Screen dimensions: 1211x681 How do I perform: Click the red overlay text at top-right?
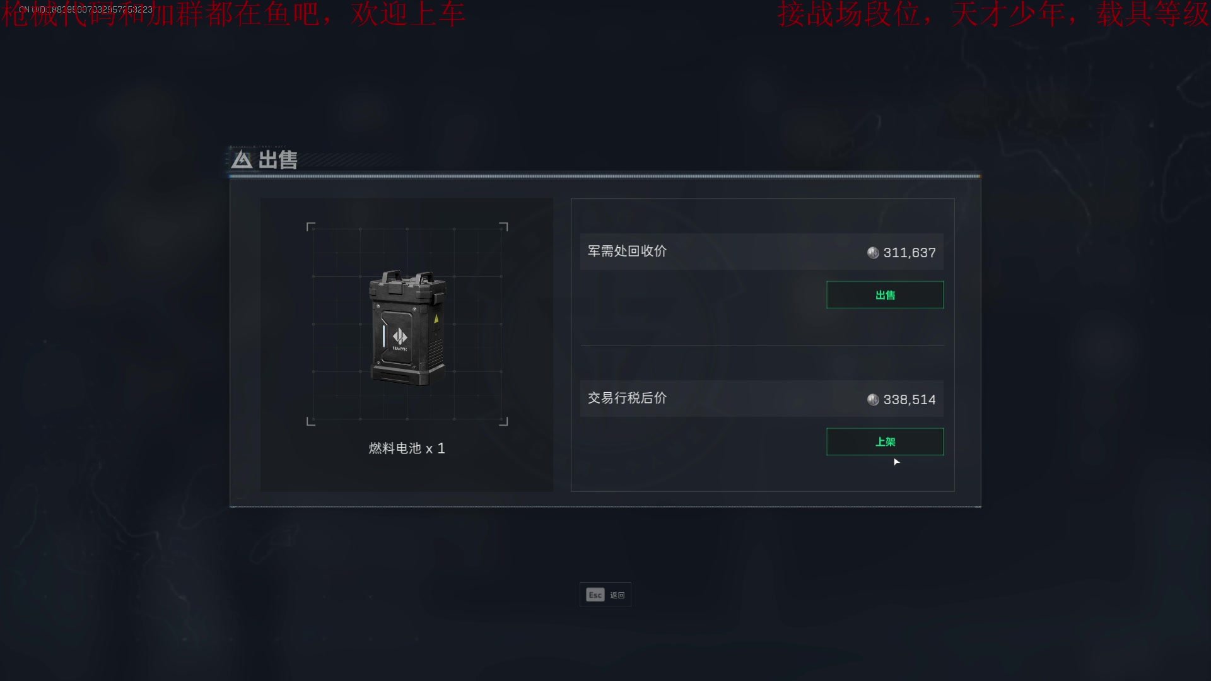(993, 15)
